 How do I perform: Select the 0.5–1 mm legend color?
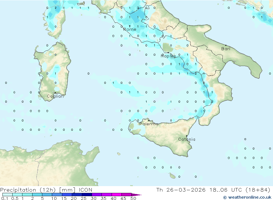tap(17, 195)
